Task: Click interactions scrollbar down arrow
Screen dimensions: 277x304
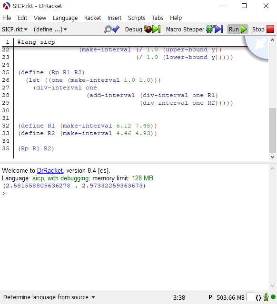Action: [272, 286]
